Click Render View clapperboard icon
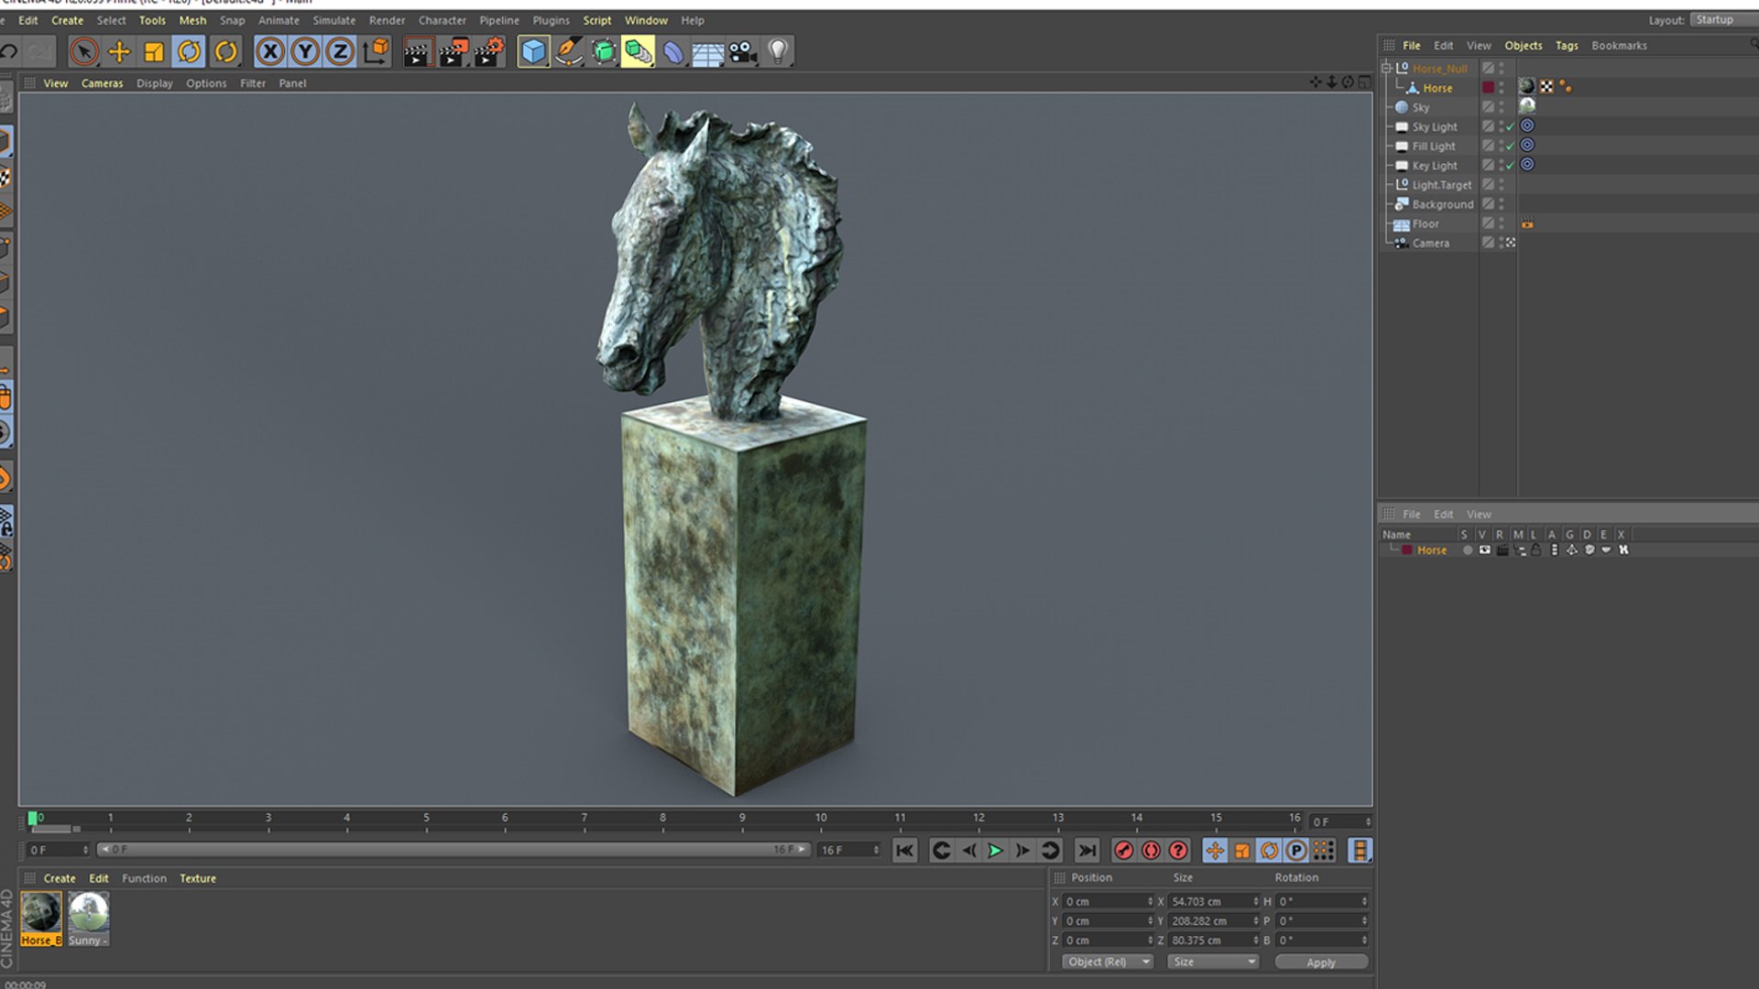This screenshot has width=1759, height=989. (x=417, y=52)
